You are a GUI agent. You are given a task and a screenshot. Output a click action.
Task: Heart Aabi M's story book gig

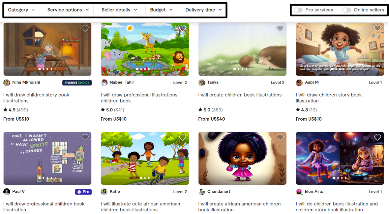(x=377, y=29)
